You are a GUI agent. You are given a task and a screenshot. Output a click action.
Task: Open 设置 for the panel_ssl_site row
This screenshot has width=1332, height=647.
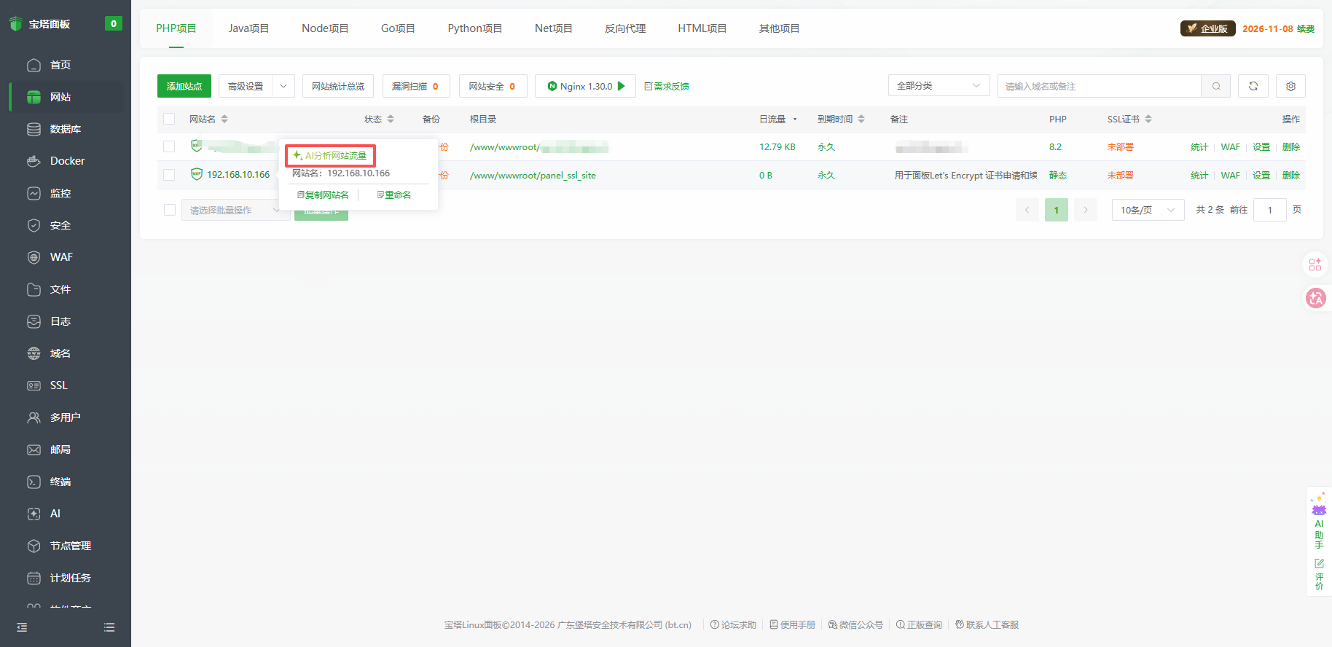pos(1261,175)
